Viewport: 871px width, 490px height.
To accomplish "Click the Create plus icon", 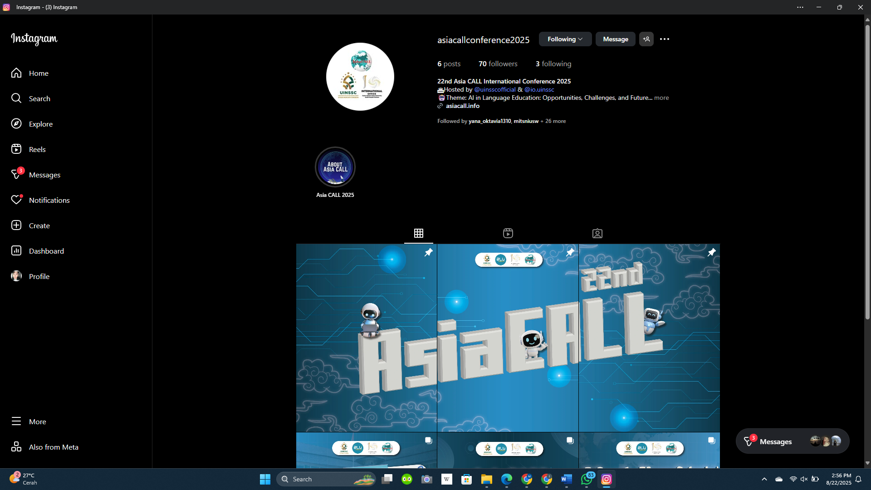I will tap(16, 225).
